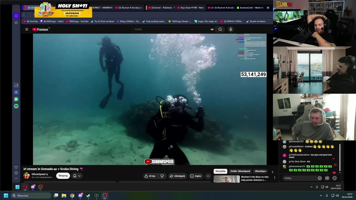Viewport: 356px width, 200px height.
Task: Open Opera sidebar bookmarks star
Action: click(16, 22)
